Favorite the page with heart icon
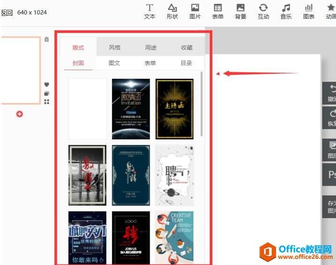Viewport: 336px width, 265px height. pyautogui.click(x=46, y=84)
